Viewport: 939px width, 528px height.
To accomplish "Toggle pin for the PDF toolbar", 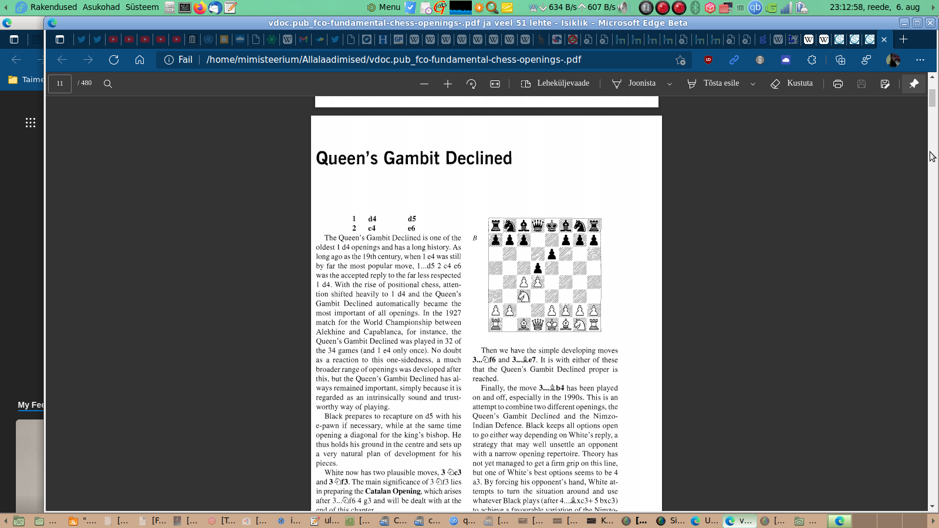I will [914, 84].
